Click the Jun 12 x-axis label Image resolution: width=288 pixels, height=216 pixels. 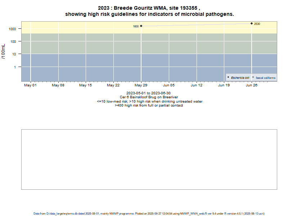coord(197,85)
